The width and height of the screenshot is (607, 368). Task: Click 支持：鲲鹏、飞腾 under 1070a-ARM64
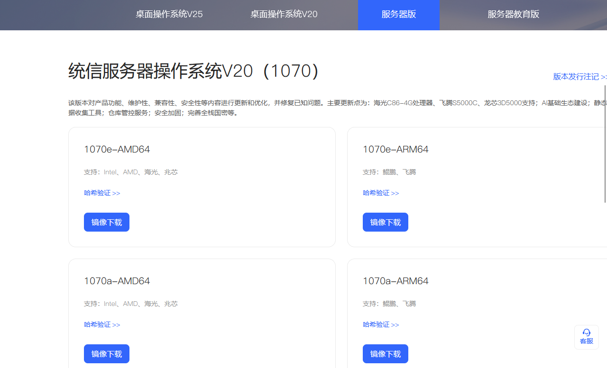pyautogui.click(x=389, y=304)
